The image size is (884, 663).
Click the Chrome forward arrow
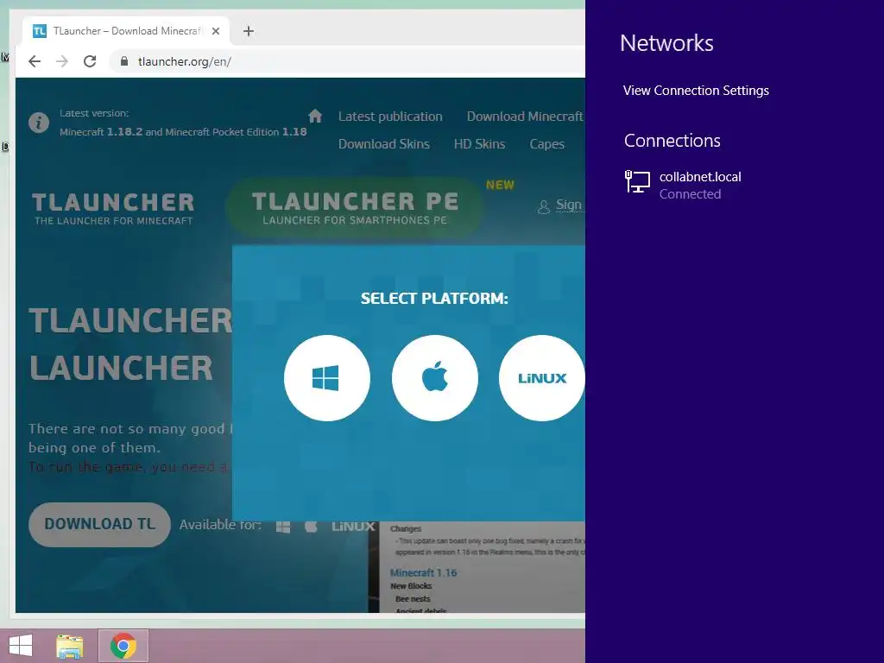point(62,61)
